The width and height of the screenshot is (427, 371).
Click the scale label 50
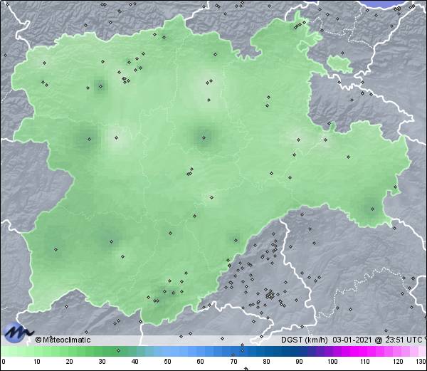pos(167,362)
